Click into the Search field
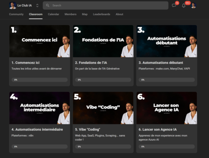The width and height of the screenshot is (209, 158). coord(105,6)
